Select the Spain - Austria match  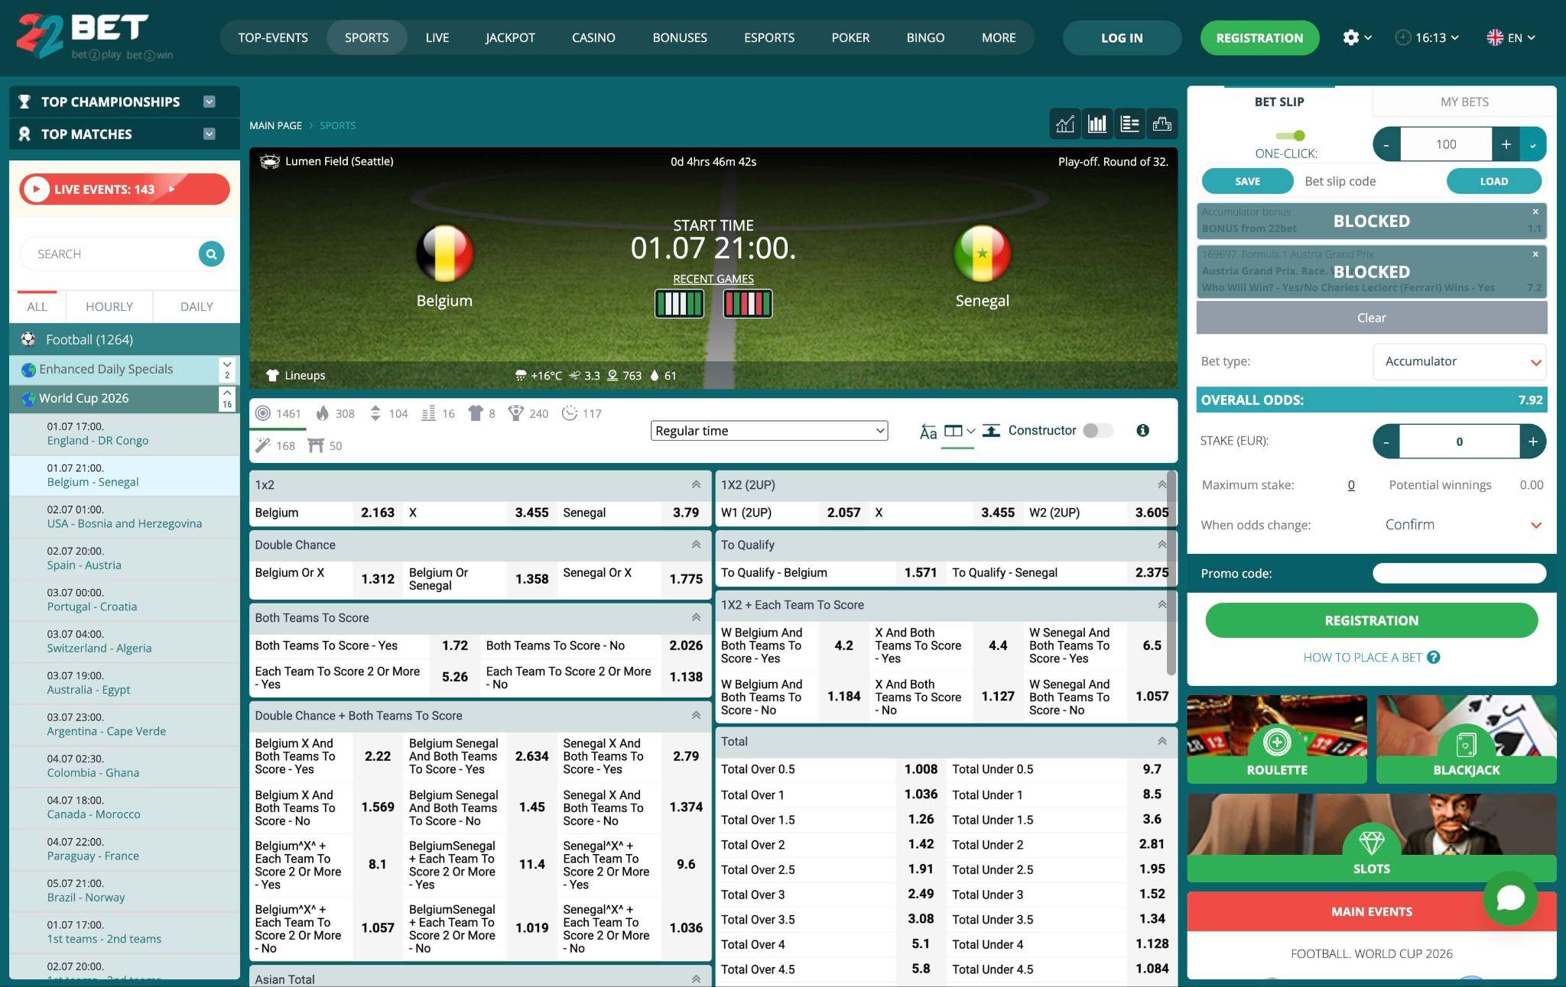pos(125,558)
